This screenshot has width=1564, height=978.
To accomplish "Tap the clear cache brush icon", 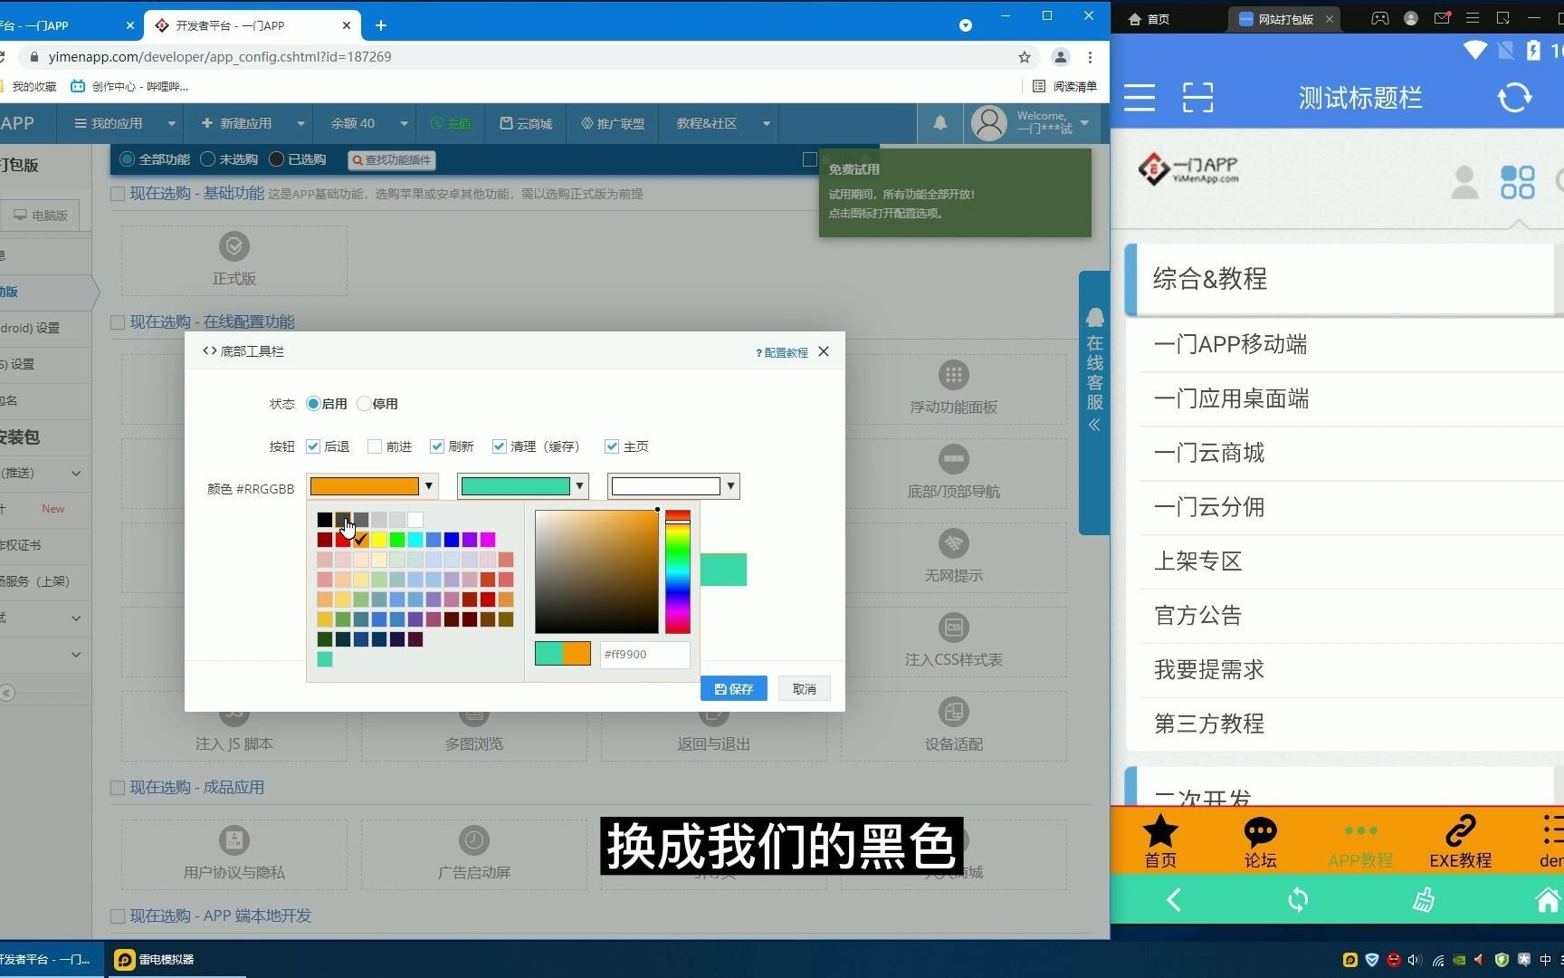I will pos(1423,899).
